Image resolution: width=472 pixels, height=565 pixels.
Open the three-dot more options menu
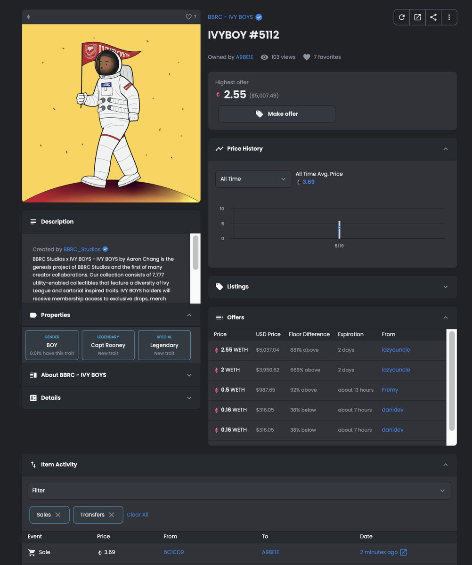point(449,17)
